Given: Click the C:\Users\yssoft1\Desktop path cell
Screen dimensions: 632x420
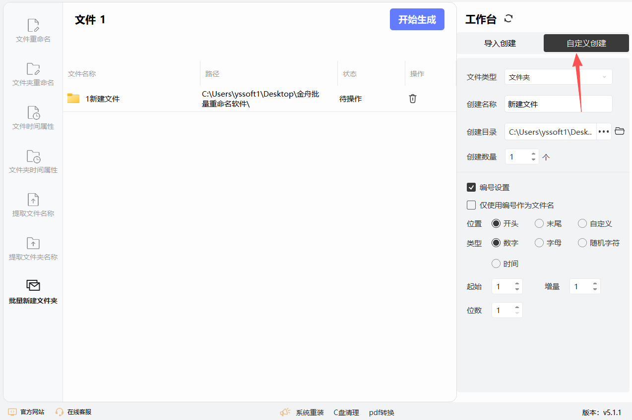Looking at the screenshot, I should (x=260, y=99).
